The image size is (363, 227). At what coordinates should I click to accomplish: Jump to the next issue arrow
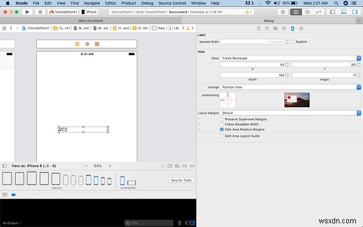(192, 28)
